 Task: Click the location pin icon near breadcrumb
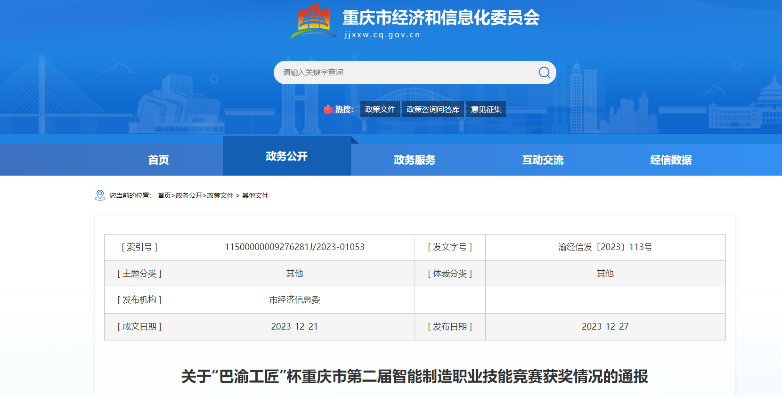100,195
